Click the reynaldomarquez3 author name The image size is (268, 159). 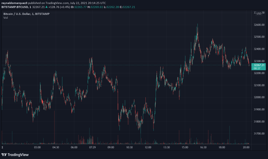click(14, 3)
